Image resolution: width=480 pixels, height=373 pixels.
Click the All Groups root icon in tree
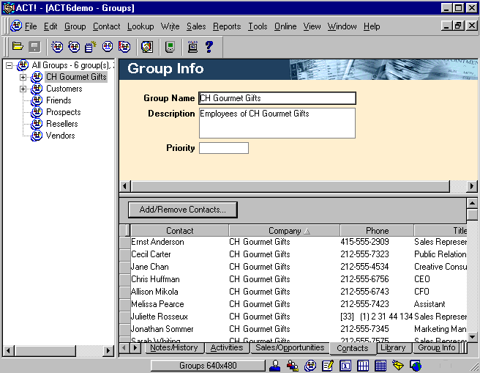pos(23,65)
